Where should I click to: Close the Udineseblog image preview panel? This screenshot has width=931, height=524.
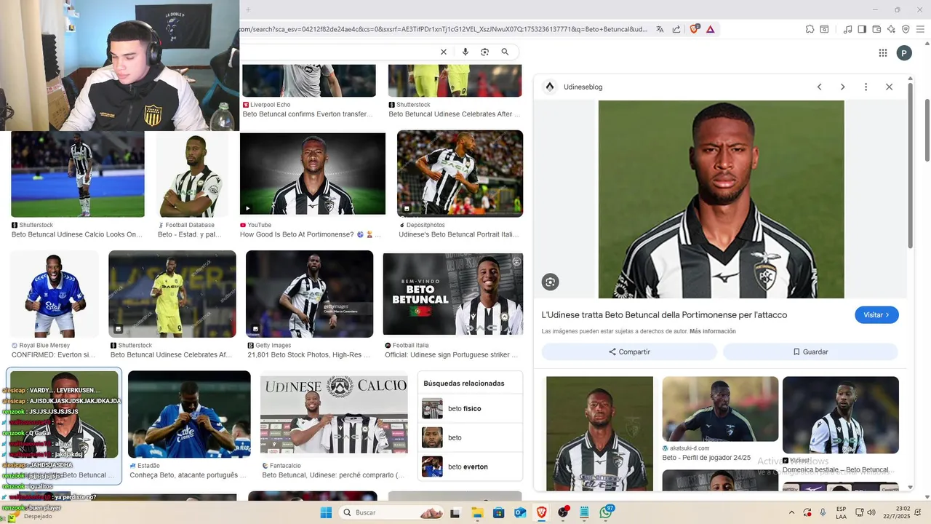click(x=889, y=87)
